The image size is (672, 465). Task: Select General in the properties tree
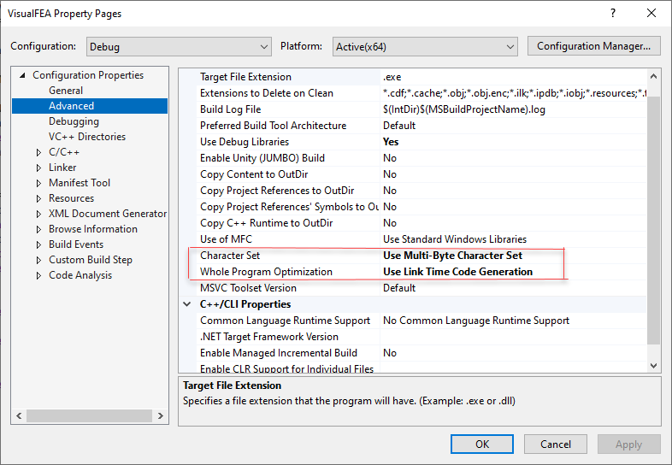[66, 91]
